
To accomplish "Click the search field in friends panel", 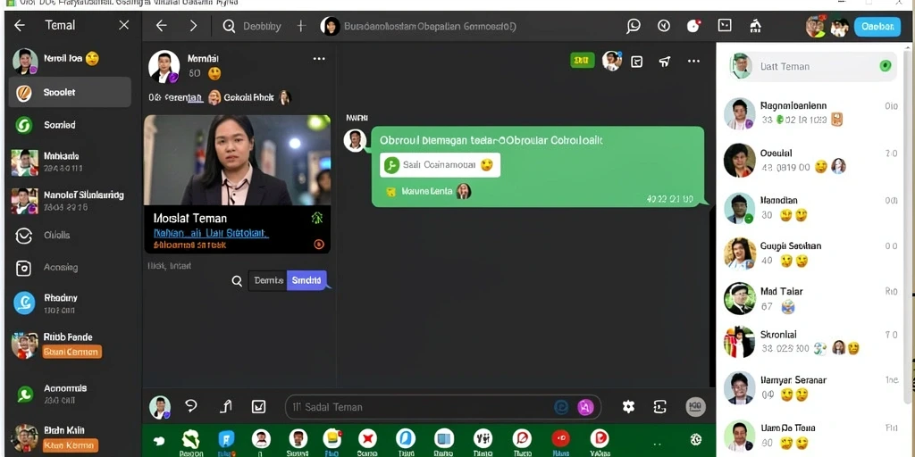I will pos(813,66).
